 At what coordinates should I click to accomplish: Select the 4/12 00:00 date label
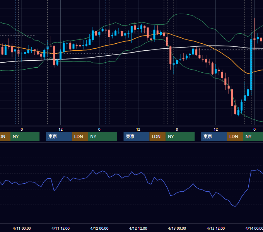99,228
